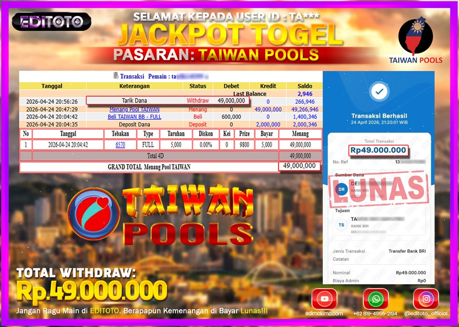459x327 pixels.
Task: Click the Last Balance value 2,946
Action: (305, 94)
